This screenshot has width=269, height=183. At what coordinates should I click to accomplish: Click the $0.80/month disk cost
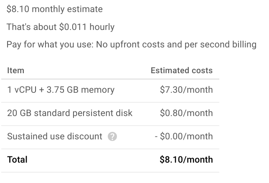[x=186, y=113]
